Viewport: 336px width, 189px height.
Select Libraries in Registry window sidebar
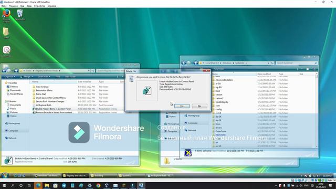coord(10,101)
